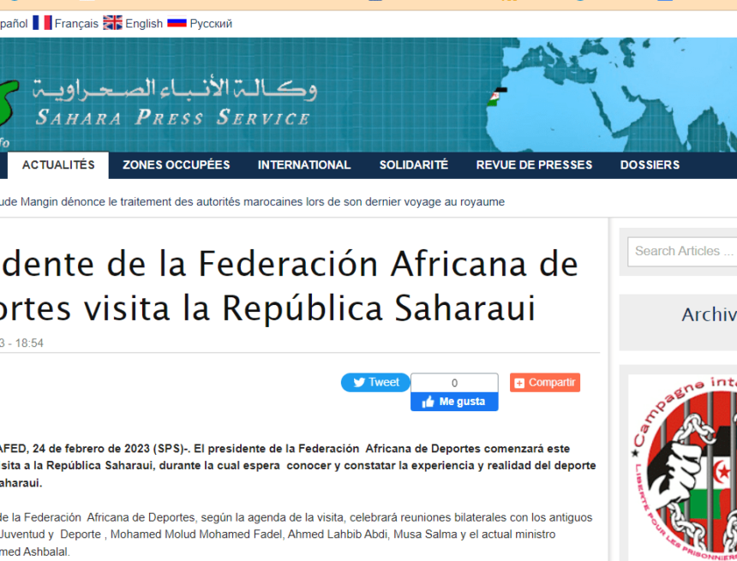Click the prisoners campaign poster in sidebar
The width and height of the screenshot is (737, 561).
point(694,467)
